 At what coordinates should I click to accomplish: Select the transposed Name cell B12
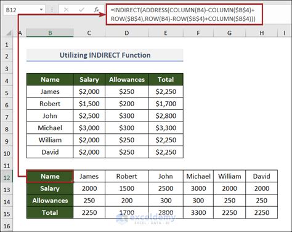[x=50, y=176]
